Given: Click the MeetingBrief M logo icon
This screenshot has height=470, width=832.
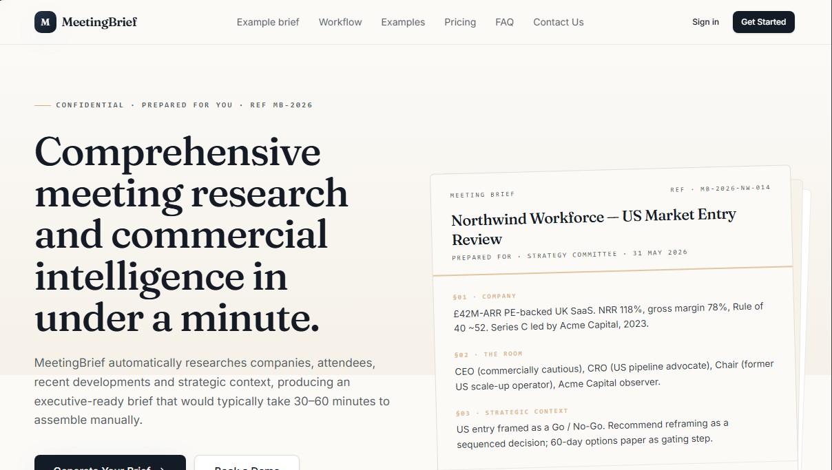Looking at the screenshot, I should (x=45, y=22).
